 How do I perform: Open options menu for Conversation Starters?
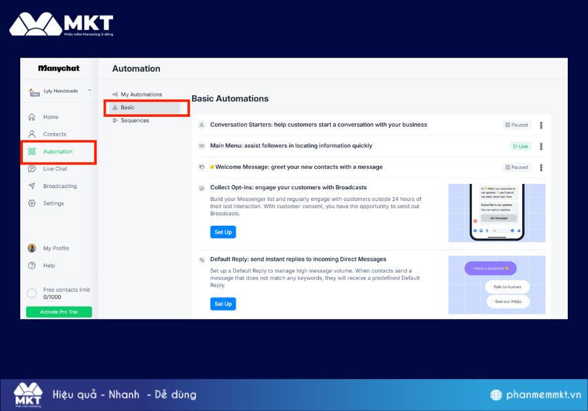point(540,125)
